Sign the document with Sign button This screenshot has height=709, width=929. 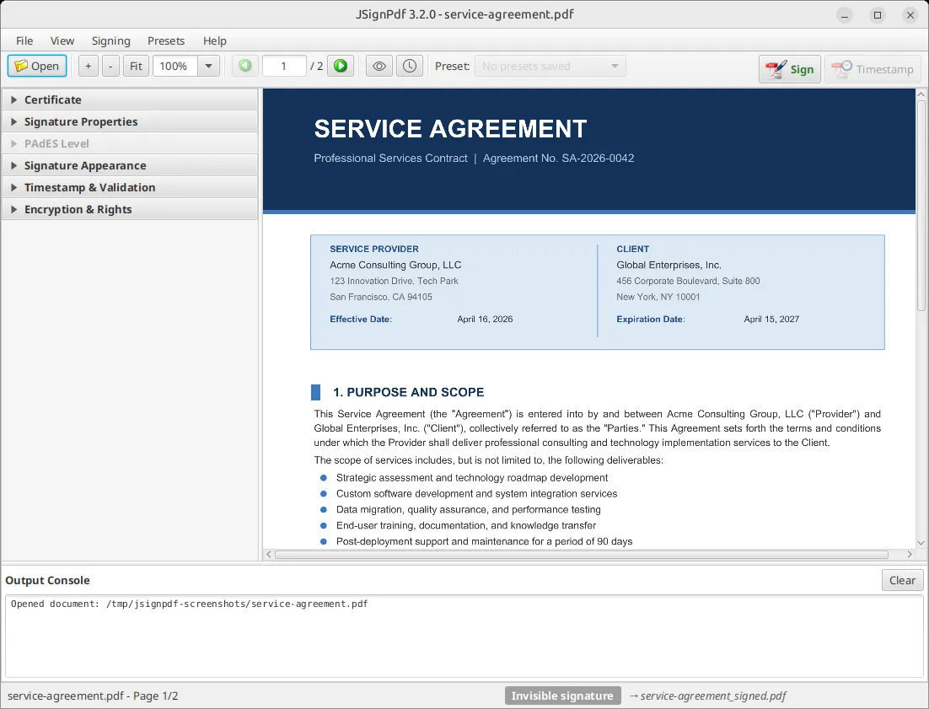click(x=790, y=69)
